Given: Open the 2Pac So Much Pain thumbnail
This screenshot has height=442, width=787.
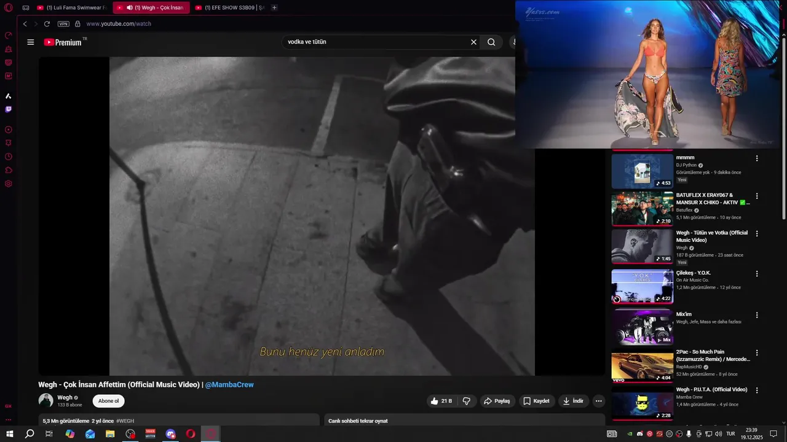Looking at the screenshot, I should [x=642, y=365].
